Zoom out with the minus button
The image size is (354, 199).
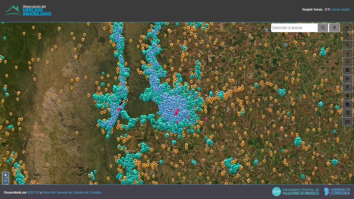pos(6,181)
